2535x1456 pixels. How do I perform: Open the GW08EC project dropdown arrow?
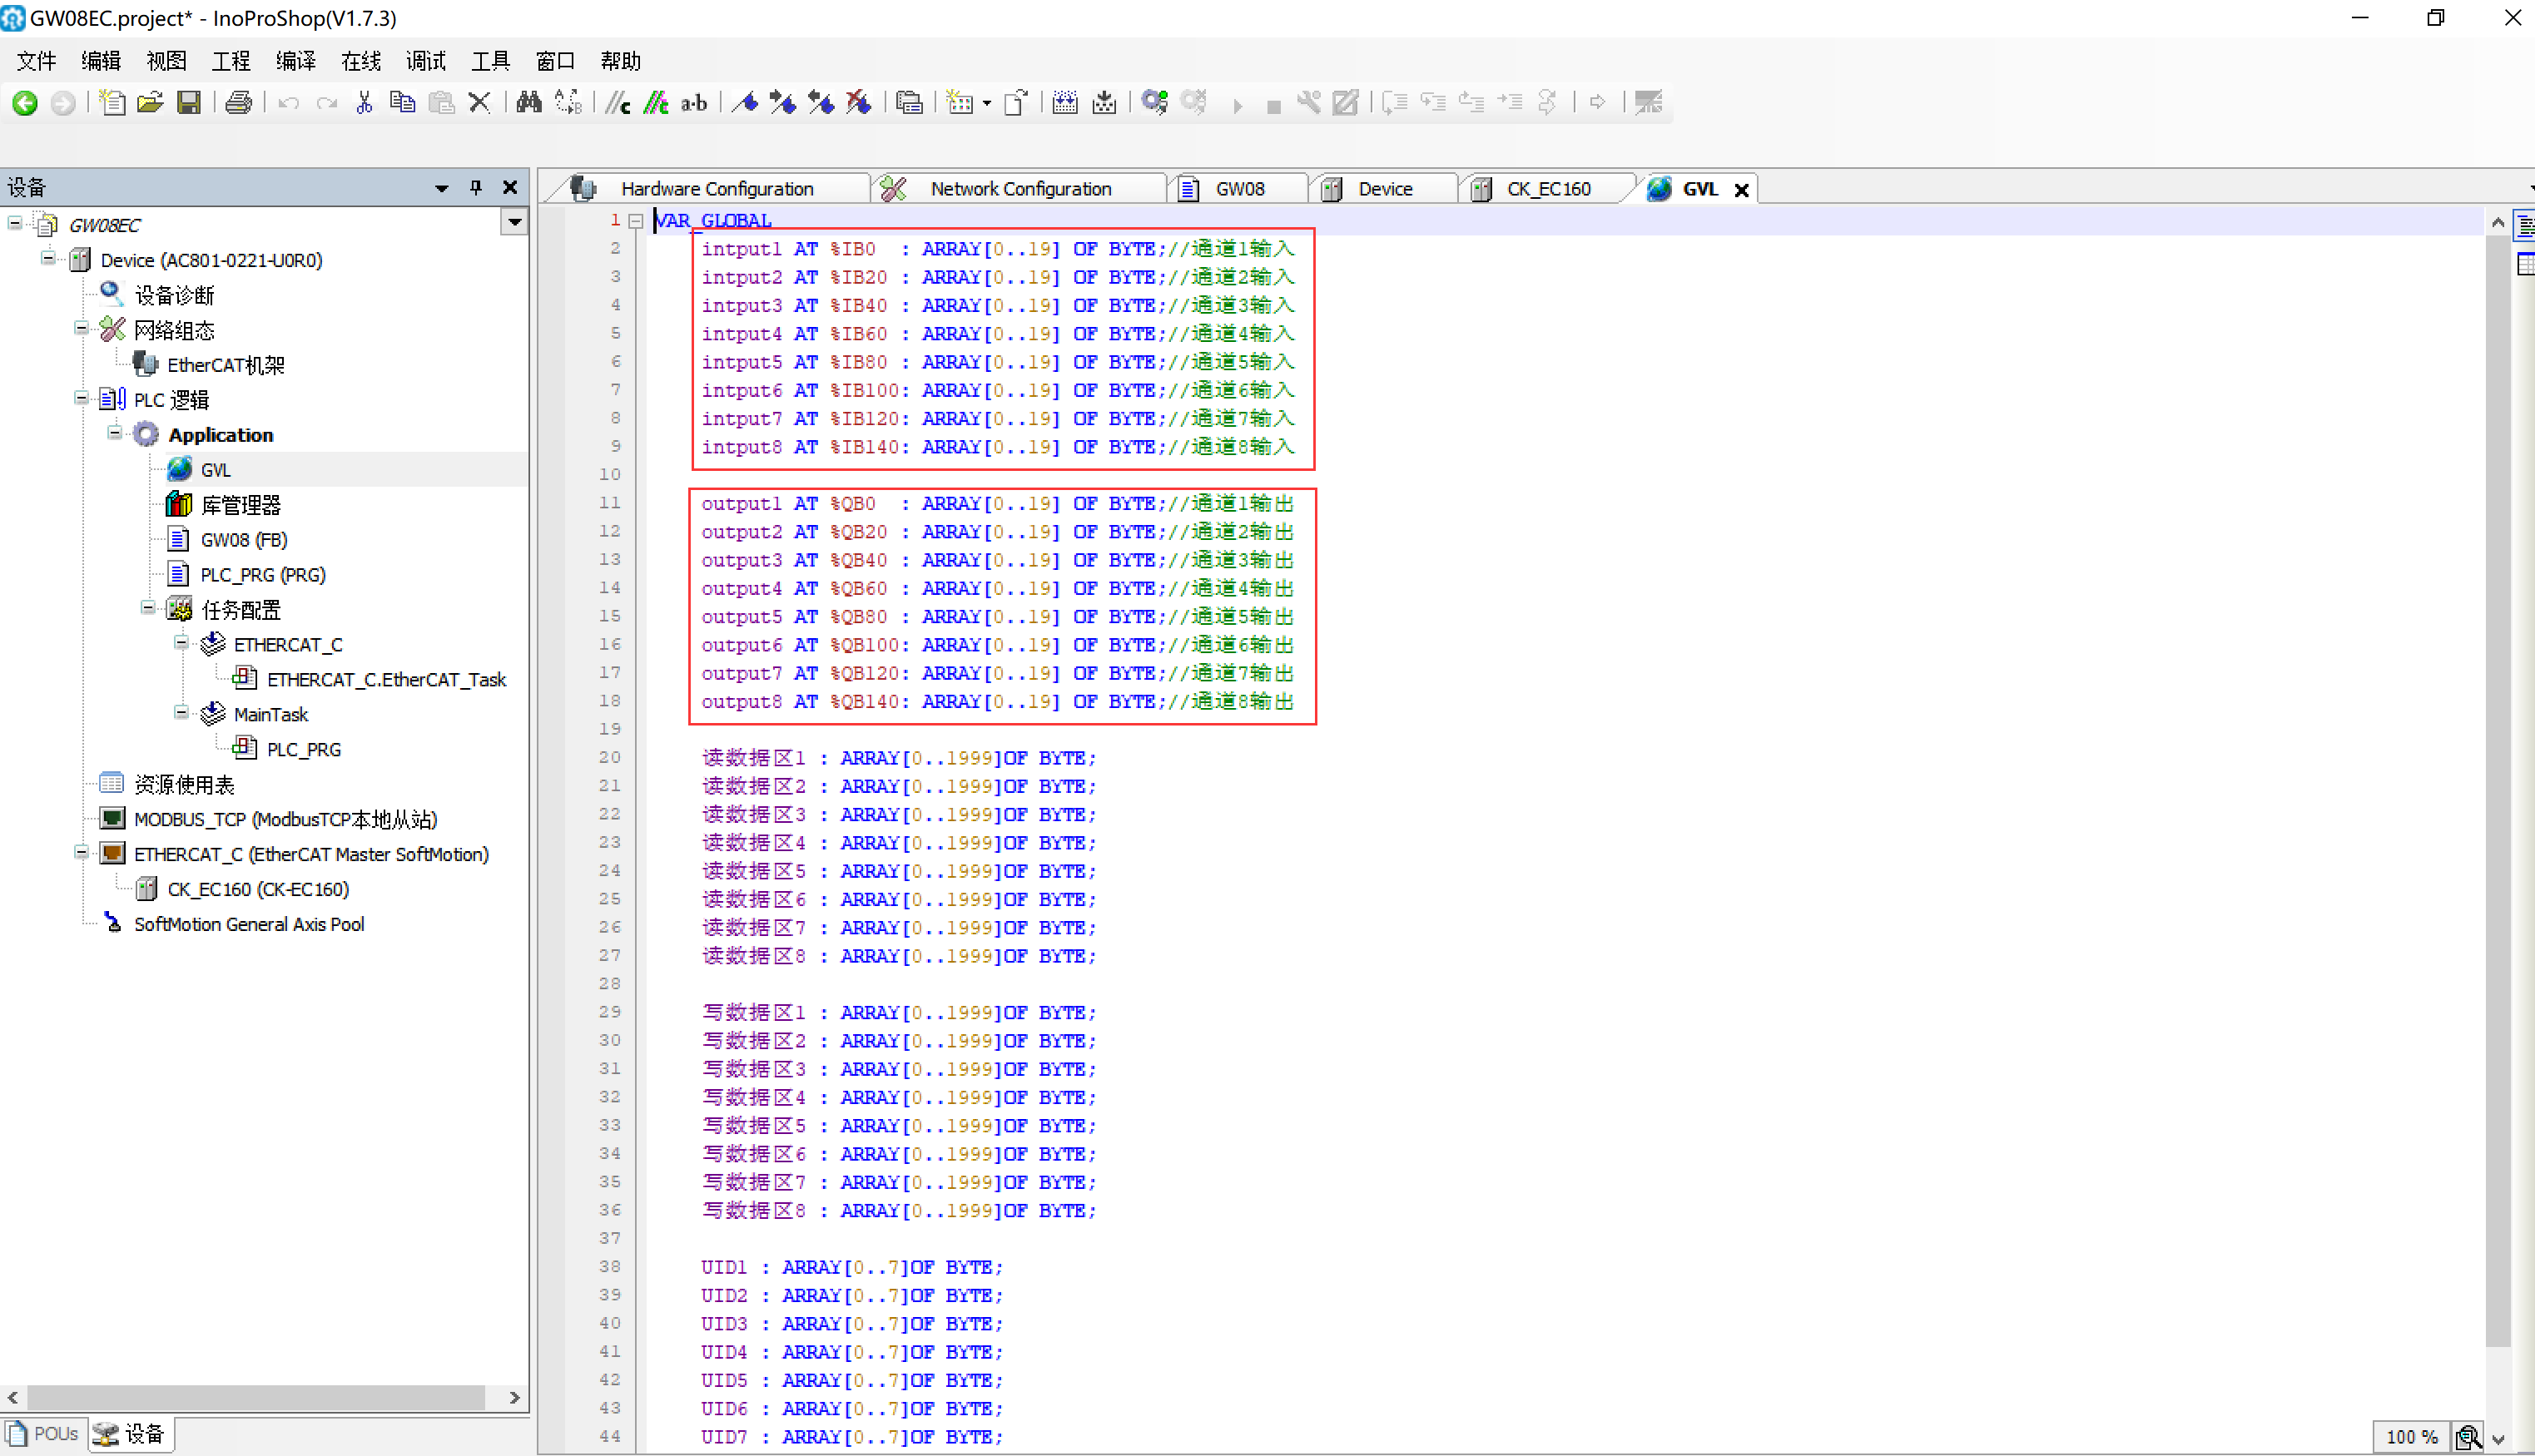(x=514, y=223)
